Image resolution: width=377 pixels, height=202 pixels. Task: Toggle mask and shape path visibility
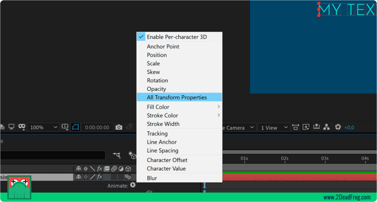(75, 127)
